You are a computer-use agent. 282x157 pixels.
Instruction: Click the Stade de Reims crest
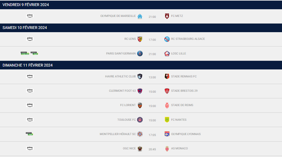click(167, 105)
